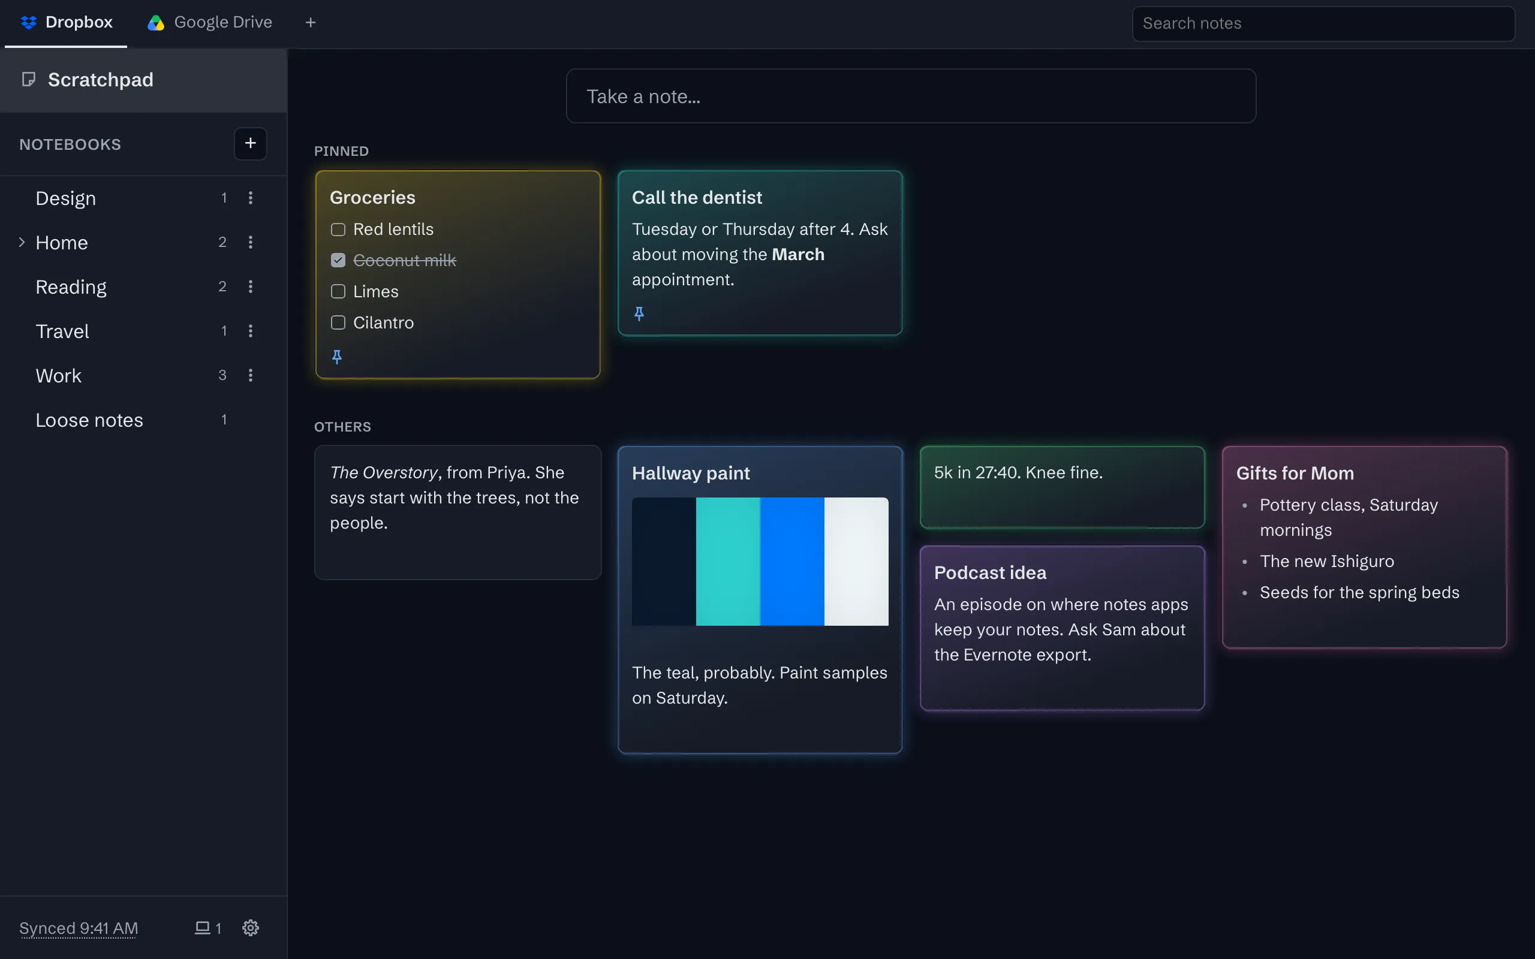The image size is (1535, 959).
Task: Switch to the Google Drive tab
Action: coord(210,23)
